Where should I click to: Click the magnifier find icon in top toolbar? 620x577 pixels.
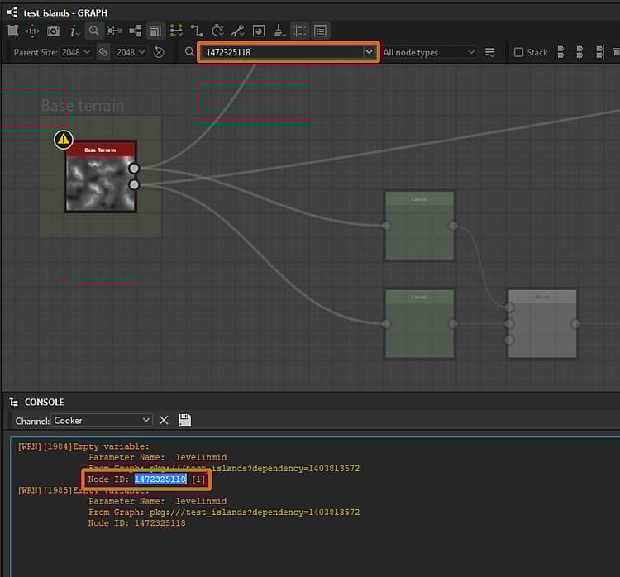pos(93,31)
